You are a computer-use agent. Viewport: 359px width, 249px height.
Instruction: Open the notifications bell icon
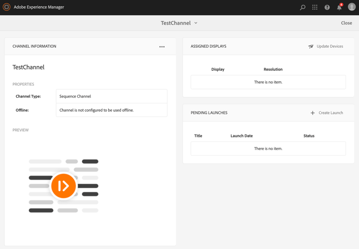click(x=339, y=7)
